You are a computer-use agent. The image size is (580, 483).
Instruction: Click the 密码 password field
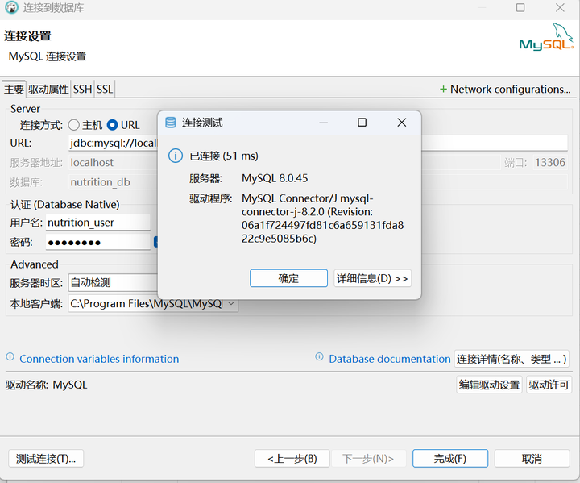(98, 243)
